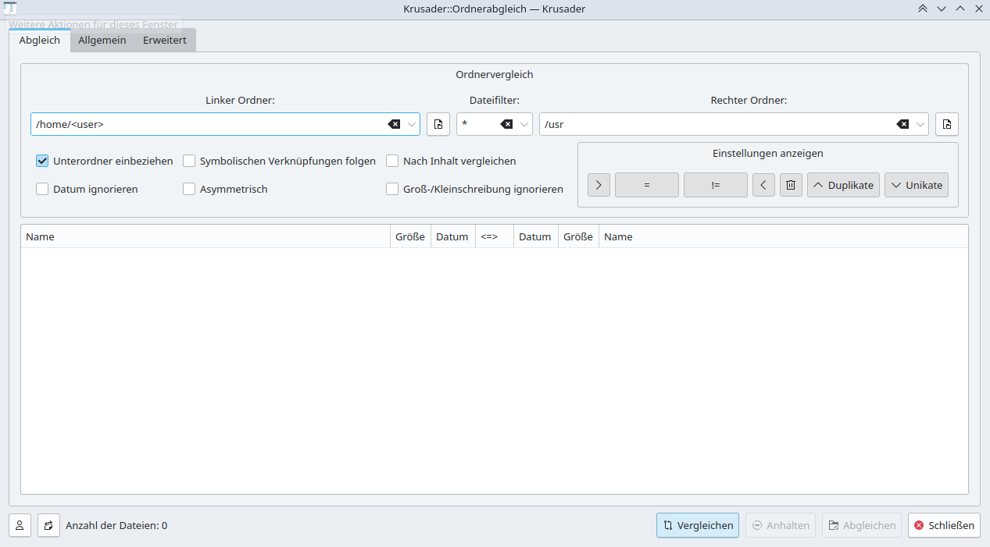Viewport: 990px width, 547px height.
Task: Clear the left folder path field
Action: [x=394, y=124]
